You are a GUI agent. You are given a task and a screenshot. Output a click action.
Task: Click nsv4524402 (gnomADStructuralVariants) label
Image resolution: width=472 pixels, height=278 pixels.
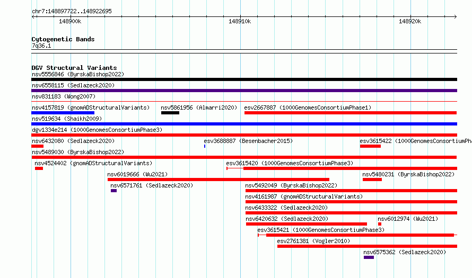coord(93,163)
